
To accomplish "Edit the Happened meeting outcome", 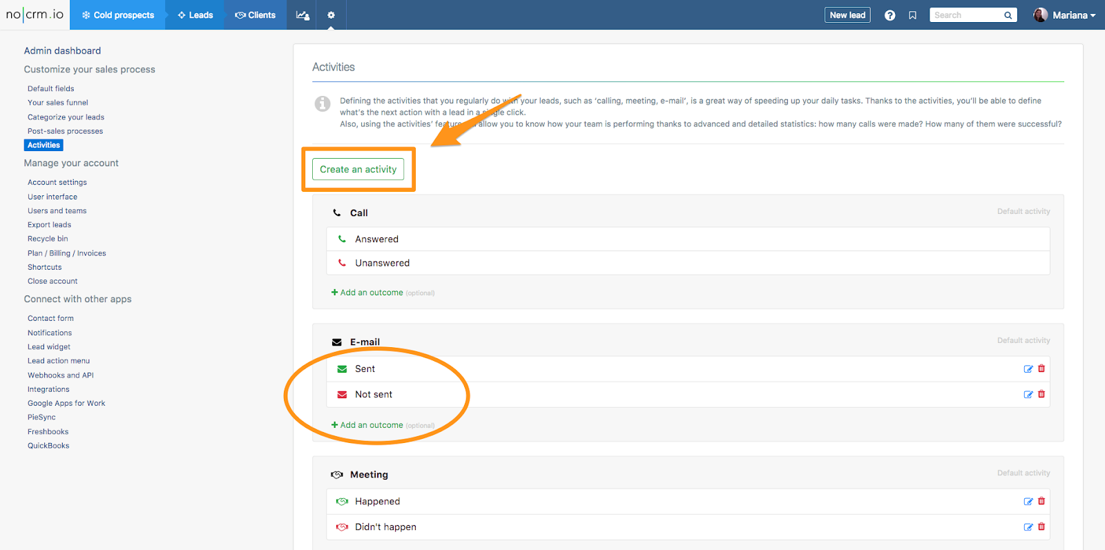I will point(1028,502).
